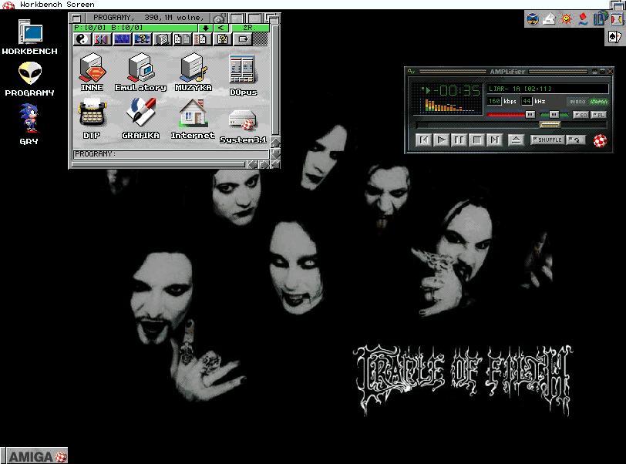Click the yin-yang toolbar button in PROGRAMY

coord(82,39)
